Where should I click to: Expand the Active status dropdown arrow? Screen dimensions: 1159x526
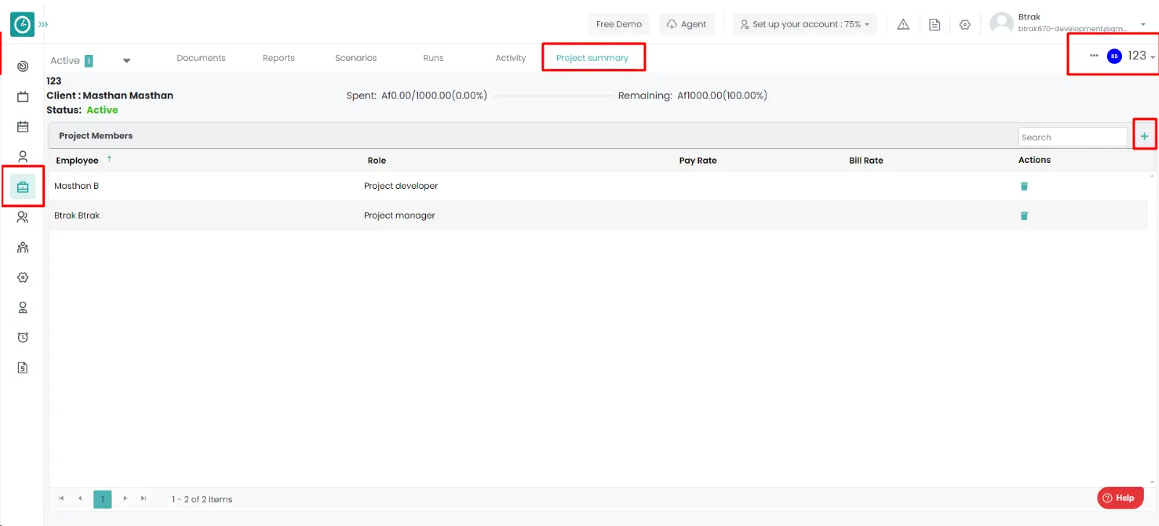coord(127,61)
